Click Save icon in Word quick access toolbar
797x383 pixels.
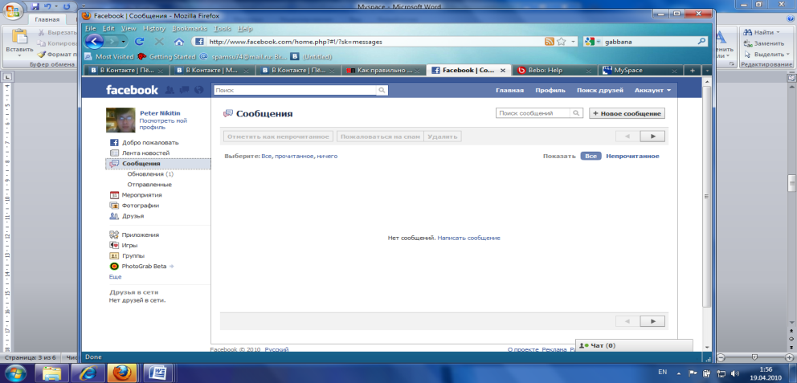[35, 7]
